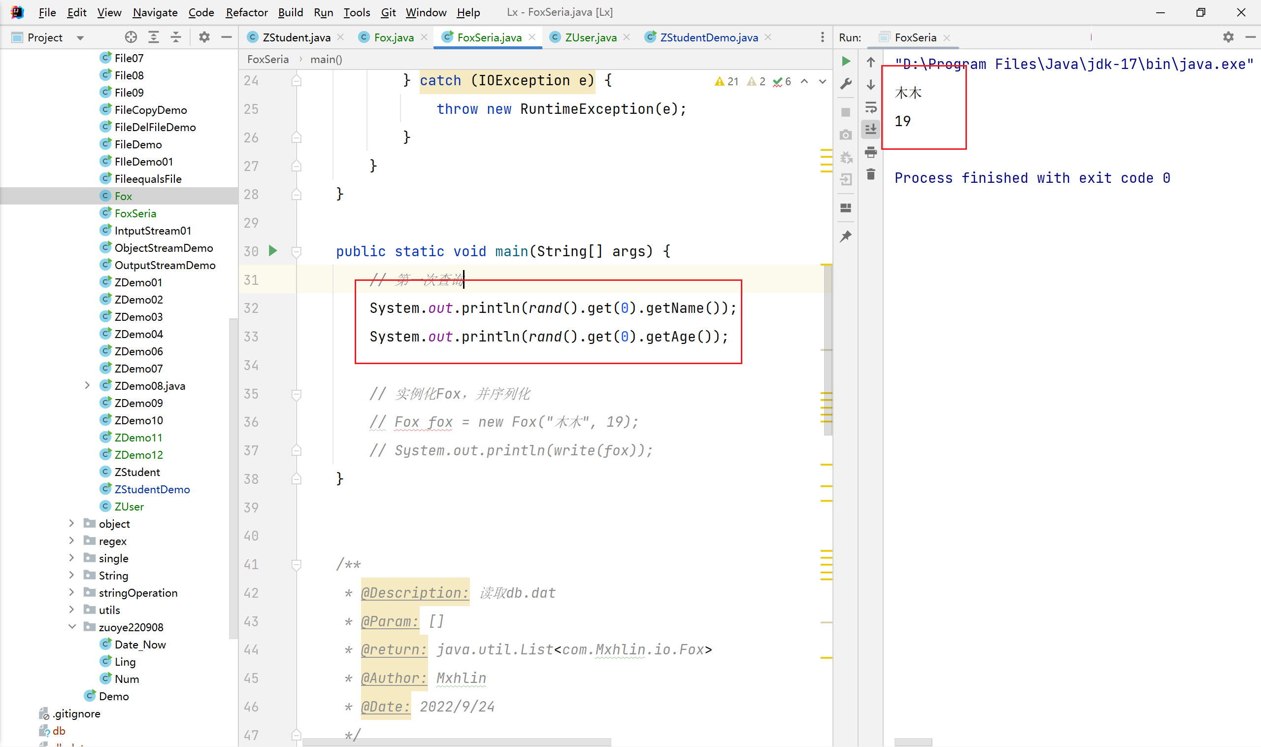Clear console output with trash icon
The image size is (1261, 747).
870,174
